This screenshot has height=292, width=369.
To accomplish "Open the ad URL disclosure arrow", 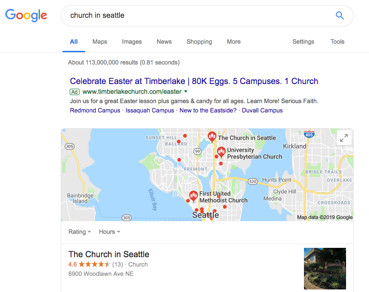I will point(186,92).
